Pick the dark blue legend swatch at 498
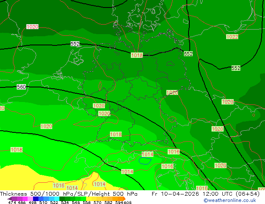 point(36,199)
